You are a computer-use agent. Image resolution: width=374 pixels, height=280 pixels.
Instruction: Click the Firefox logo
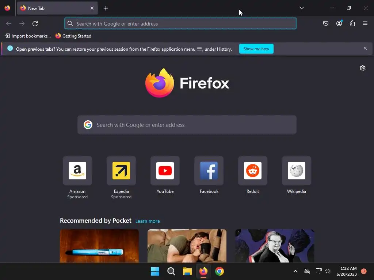pyautogui.click(x=187, y=83)
